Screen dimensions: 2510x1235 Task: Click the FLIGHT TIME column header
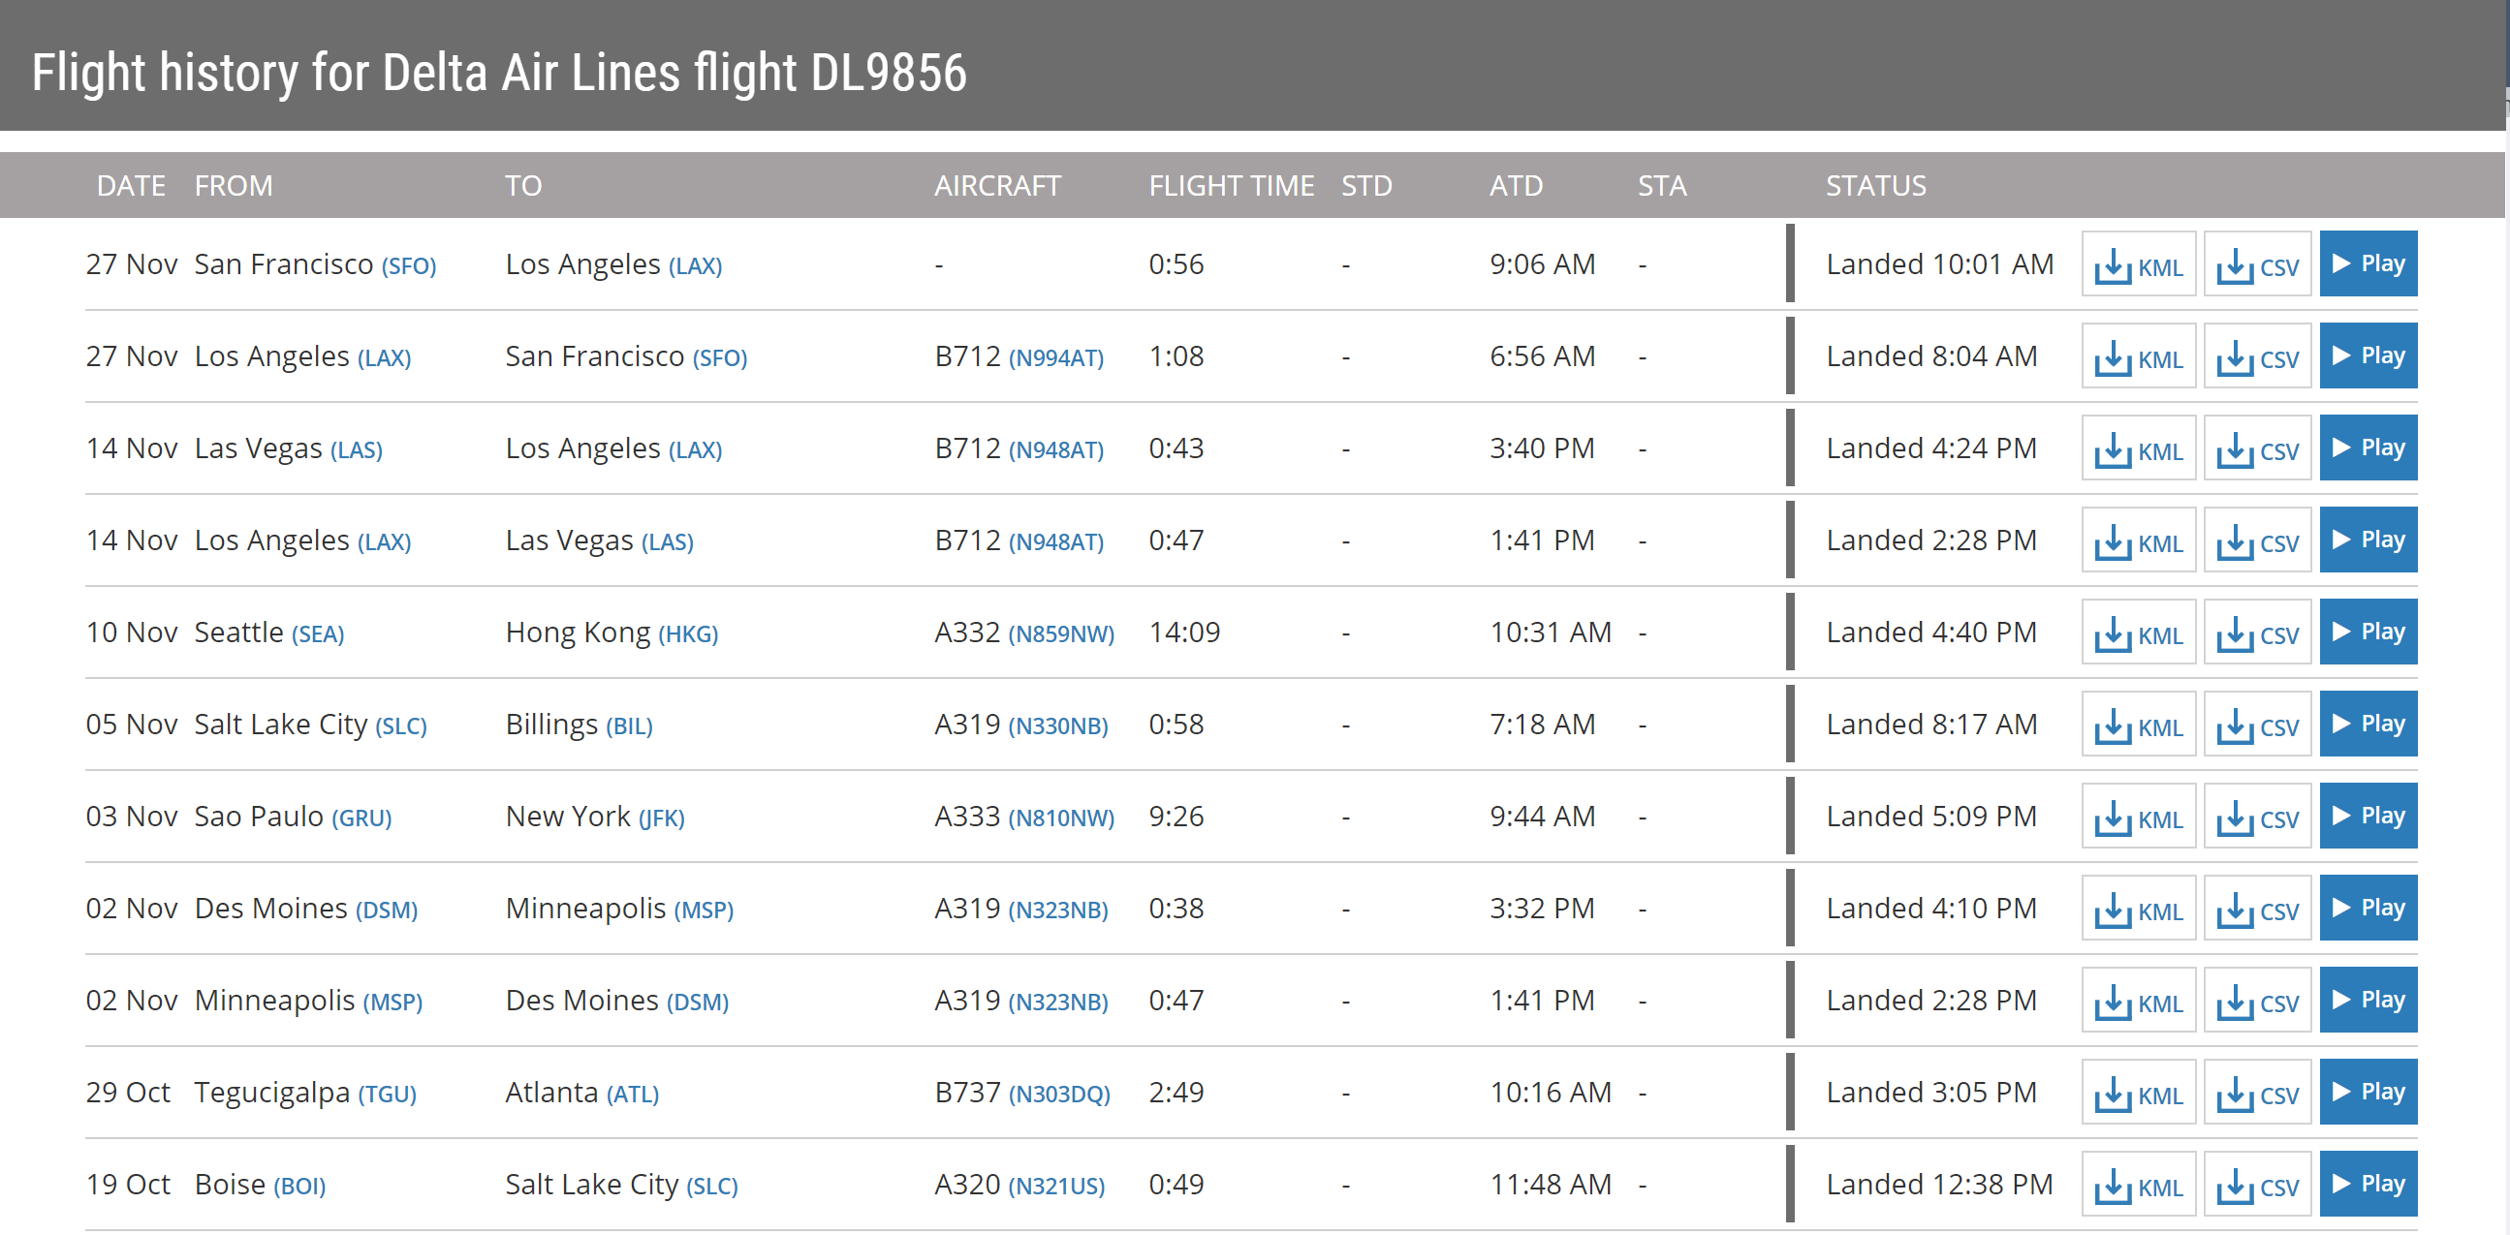[x=1231, y=185]
